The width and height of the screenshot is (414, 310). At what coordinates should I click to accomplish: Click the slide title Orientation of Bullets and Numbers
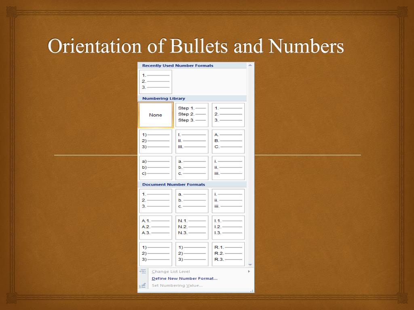click(196, 46)
